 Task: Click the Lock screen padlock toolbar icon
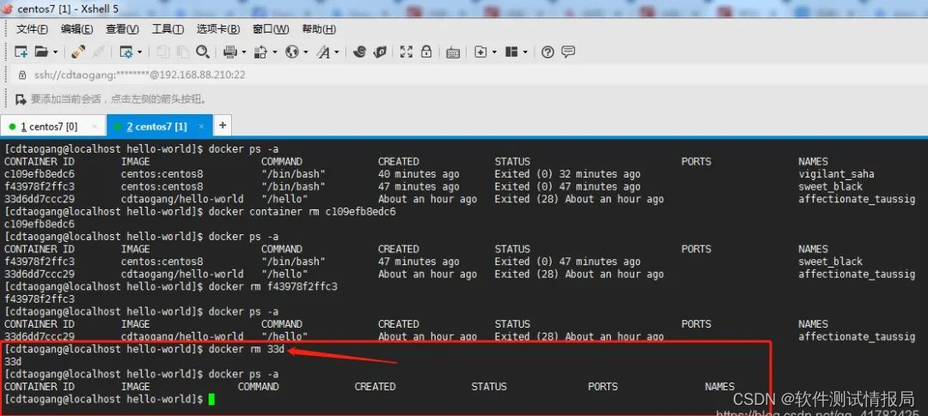pos(425,52)
